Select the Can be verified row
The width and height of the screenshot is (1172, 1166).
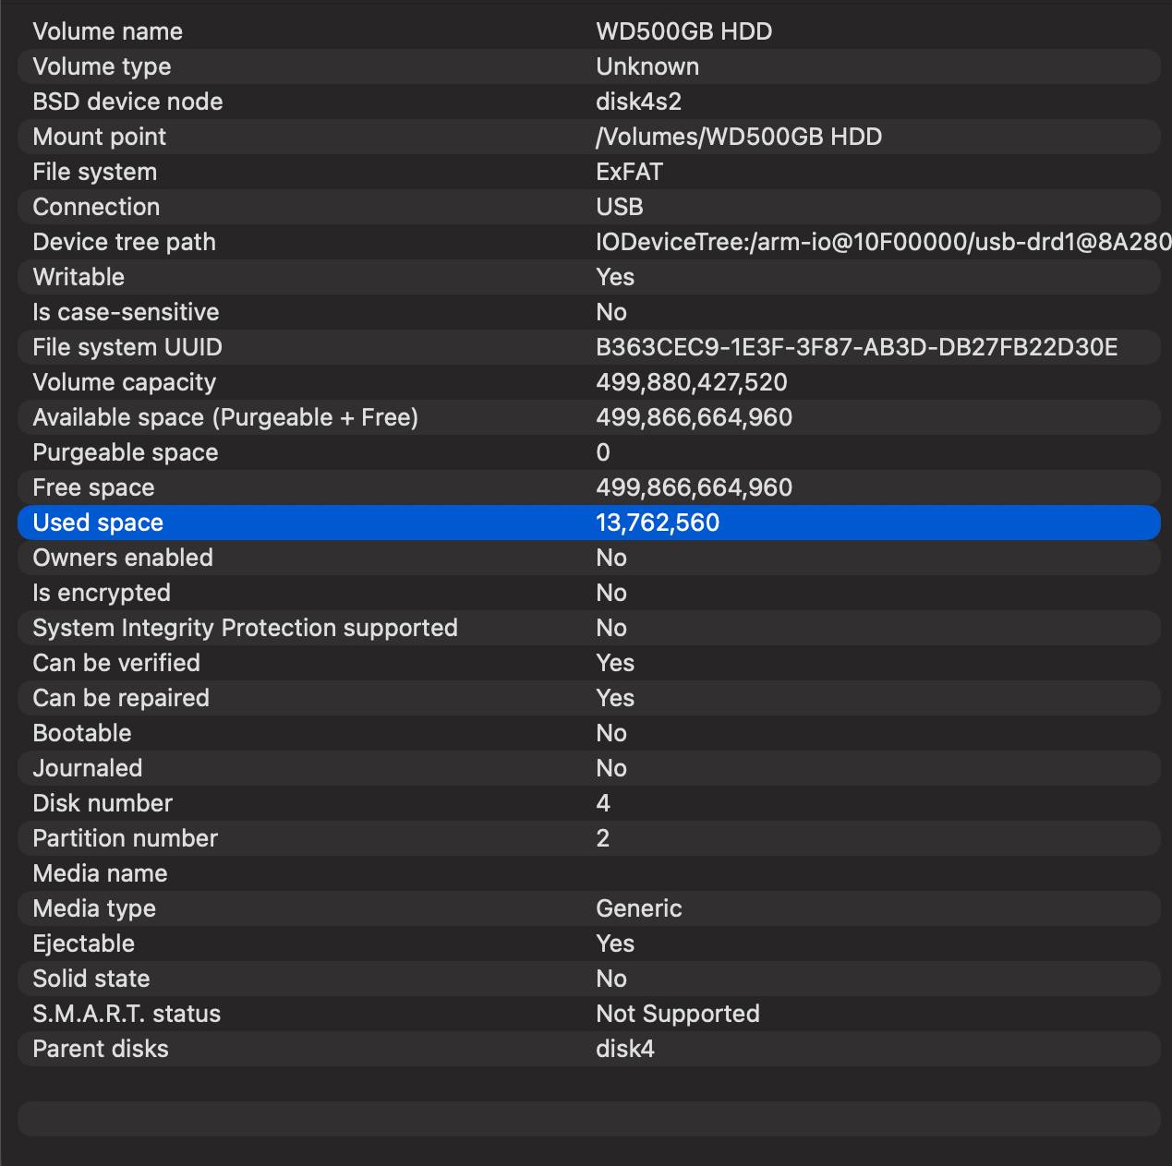[x=589, y=663]
